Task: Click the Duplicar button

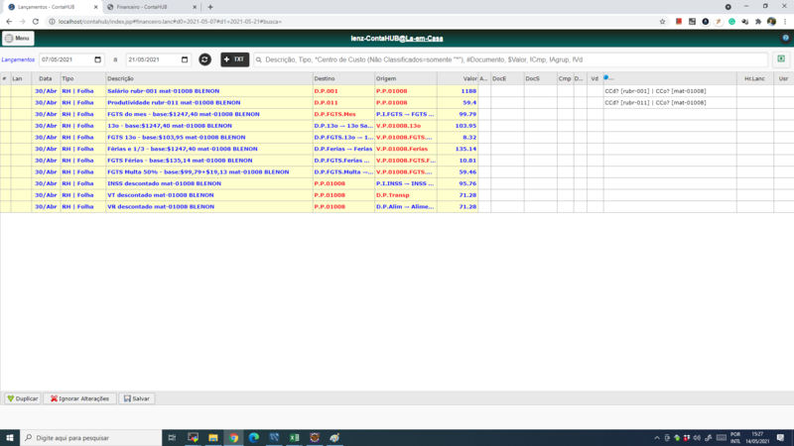Action: pyautogui.click(x=23, y=398)
